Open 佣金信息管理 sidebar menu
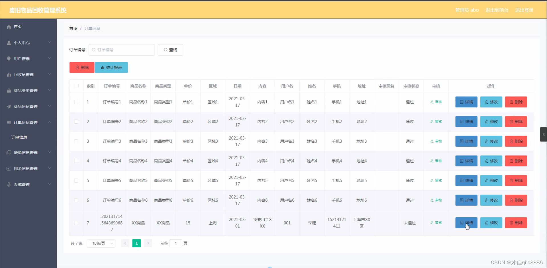 (28, 169)
